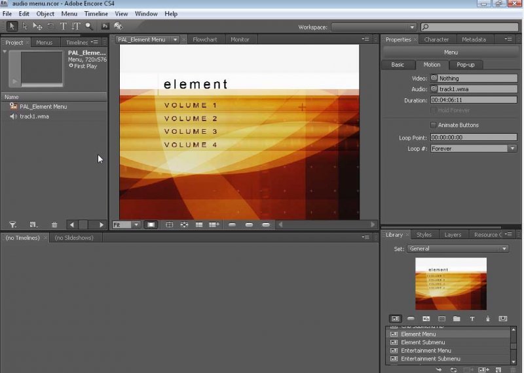Check the Hold Forever checkbox
524x373 pixels.
tap(433, 110)
